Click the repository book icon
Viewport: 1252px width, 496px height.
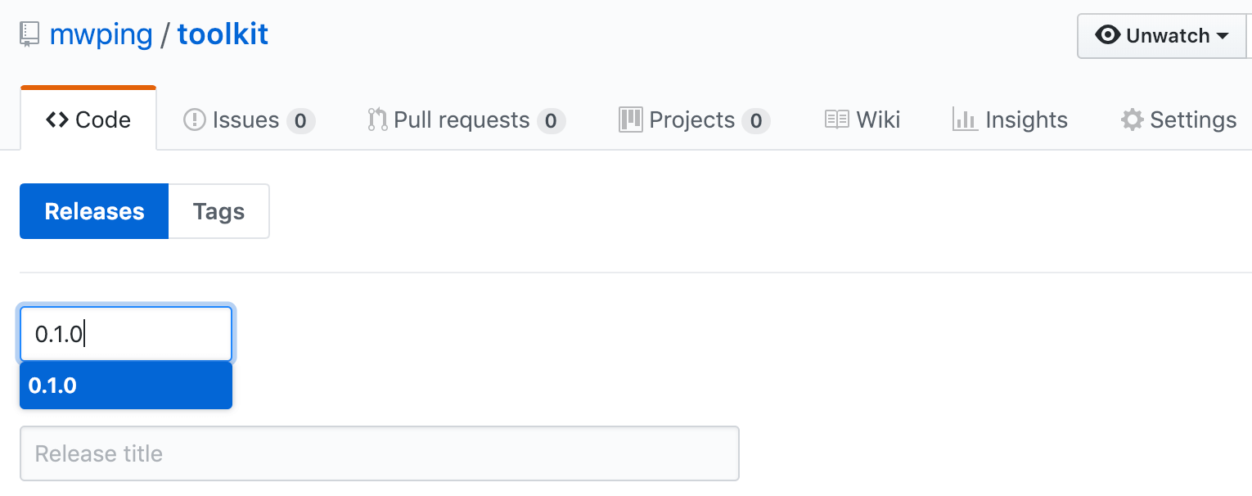pos(29,35)
